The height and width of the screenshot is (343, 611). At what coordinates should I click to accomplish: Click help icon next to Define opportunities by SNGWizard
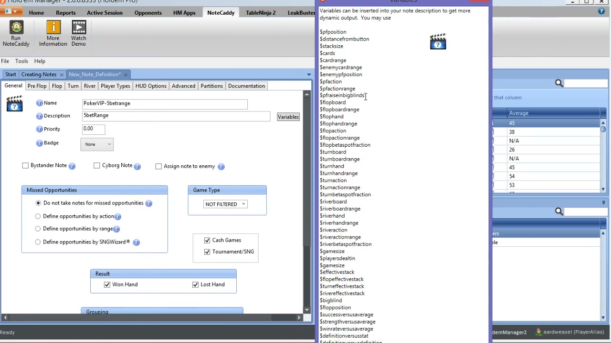tap(136, 242)
